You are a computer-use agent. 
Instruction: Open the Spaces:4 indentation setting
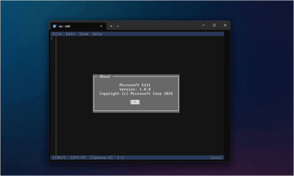101,158
